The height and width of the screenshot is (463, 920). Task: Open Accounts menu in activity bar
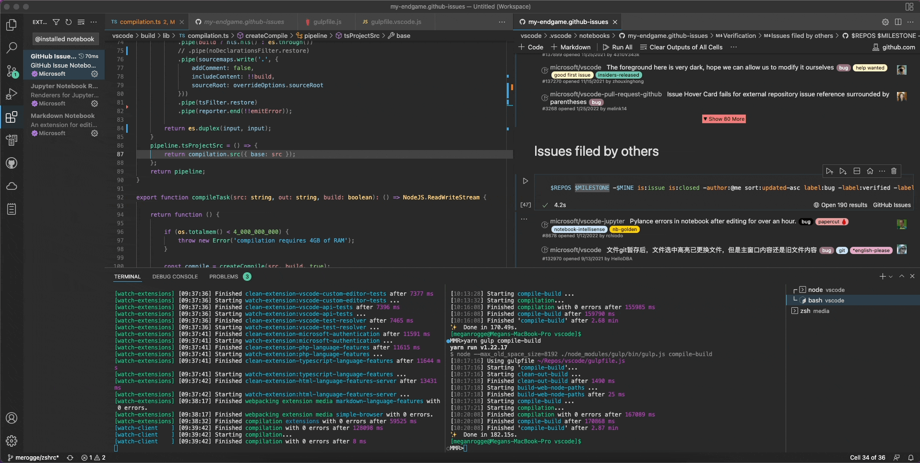(x=12, y=418)
